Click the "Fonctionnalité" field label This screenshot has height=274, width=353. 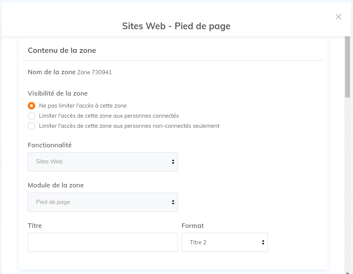(50, 145)
